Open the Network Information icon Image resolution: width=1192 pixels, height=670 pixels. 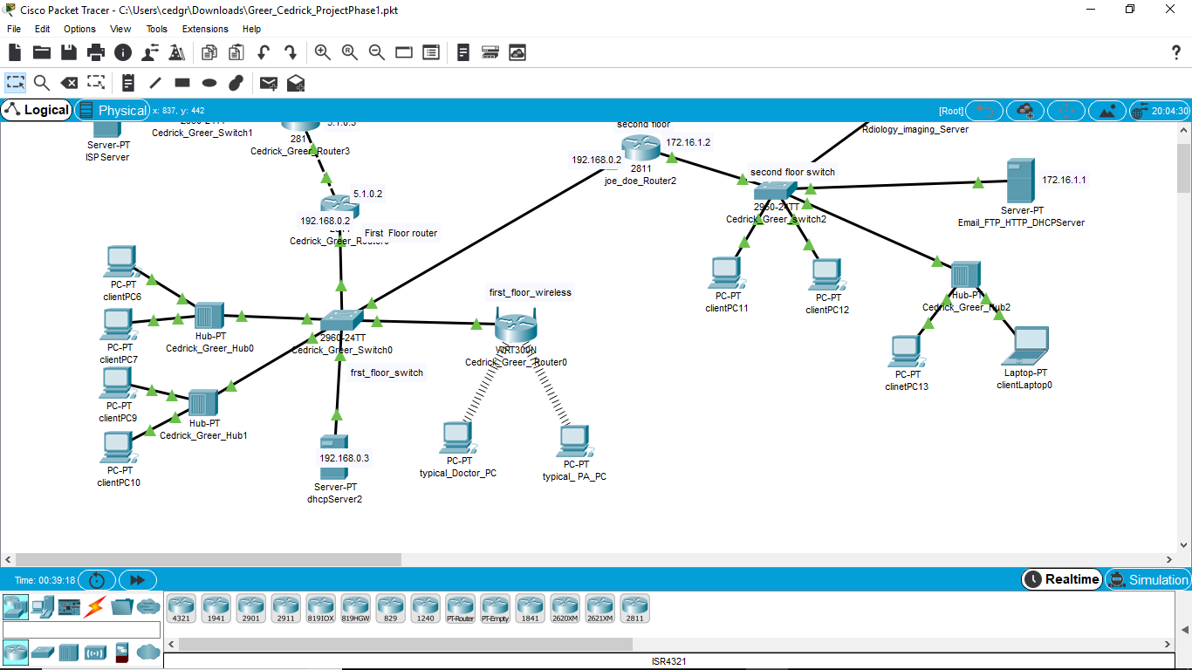coord(123,52)
